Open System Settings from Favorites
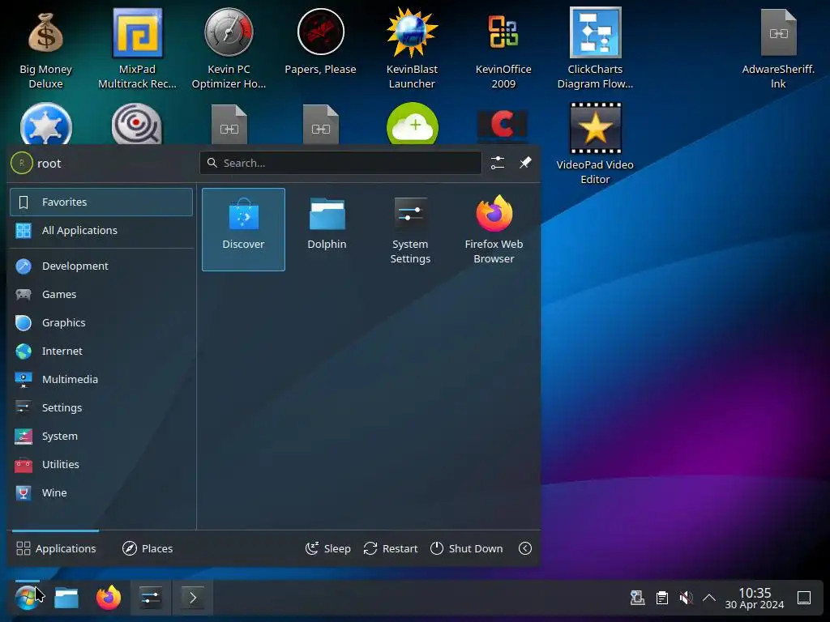 point(410,229)
